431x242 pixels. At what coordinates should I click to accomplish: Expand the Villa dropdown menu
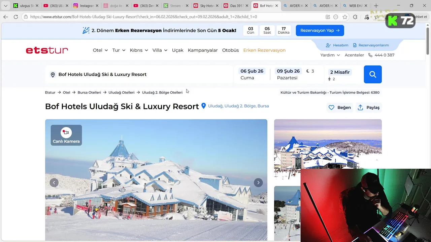[x=160, y=50]
